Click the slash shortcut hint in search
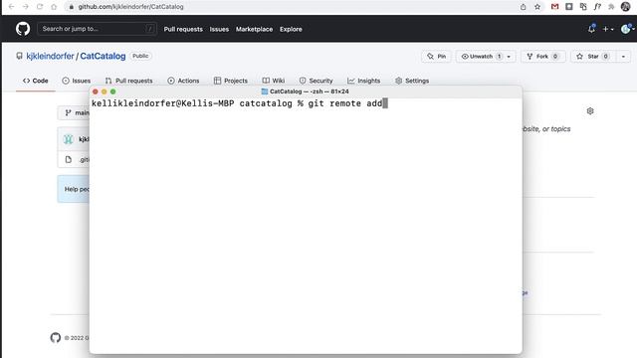The width and height of the screenshot is (637, 358). [150, 29]
